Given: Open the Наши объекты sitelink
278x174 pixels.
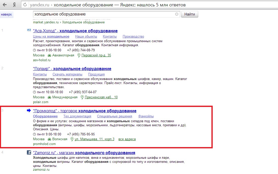Looking at the screenshot, I should [x=86, y=37].
